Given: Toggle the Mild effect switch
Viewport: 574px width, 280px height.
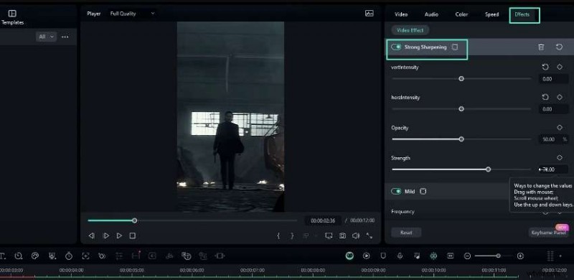Looking at the screenshot, I should coord(396,191).
